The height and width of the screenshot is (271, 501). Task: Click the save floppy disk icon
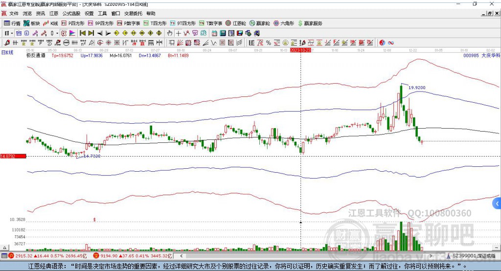[240, 33]
